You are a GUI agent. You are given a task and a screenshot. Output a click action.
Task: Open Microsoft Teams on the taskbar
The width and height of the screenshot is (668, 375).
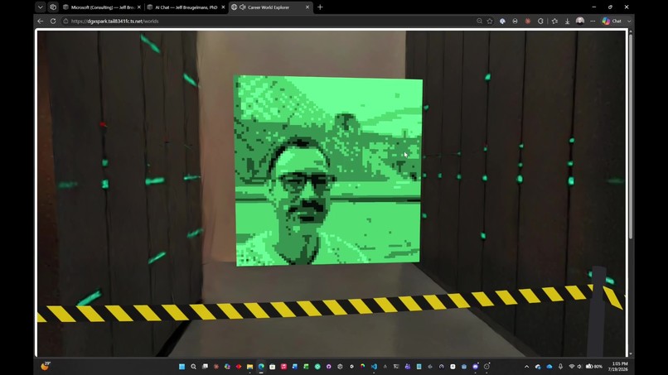pyautogui.click(x=408, y=367)
